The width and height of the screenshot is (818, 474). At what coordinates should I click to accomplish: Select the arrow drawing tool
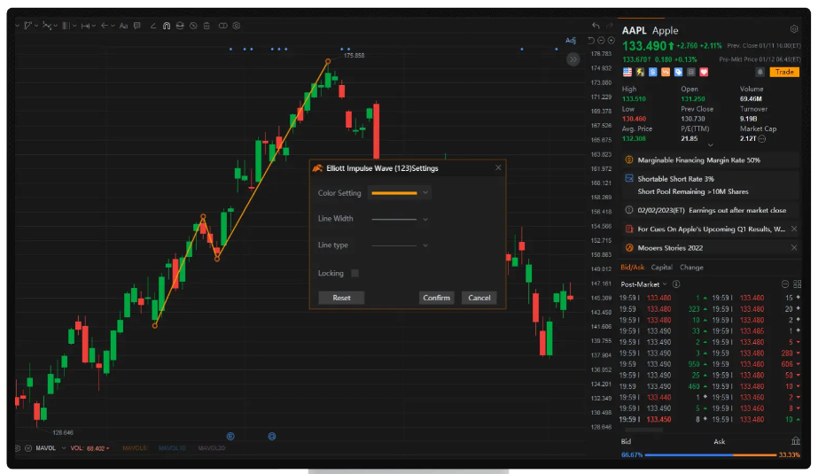105,26
